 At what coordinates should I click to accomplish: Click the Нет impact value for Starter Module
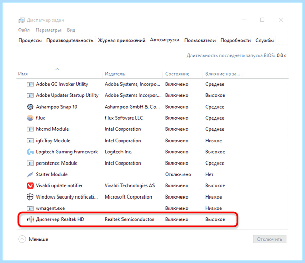pyautogui.click(x=209, y=175)
